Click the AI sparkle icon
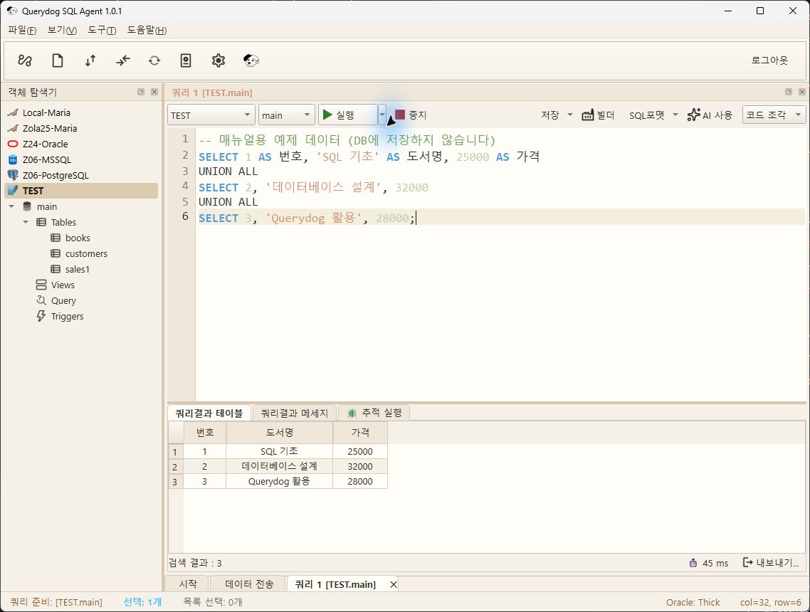The image size is (810, 612). click(694, 115)
